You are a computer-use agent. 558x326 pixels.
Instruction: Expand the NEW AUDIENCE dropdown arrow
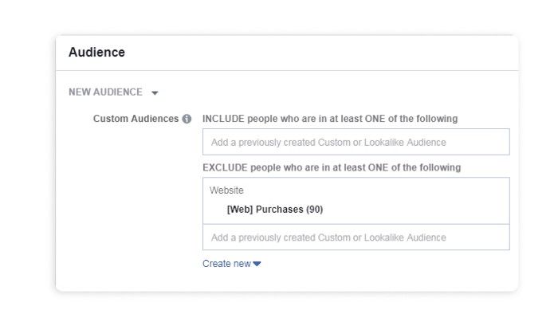pos(155,92)
